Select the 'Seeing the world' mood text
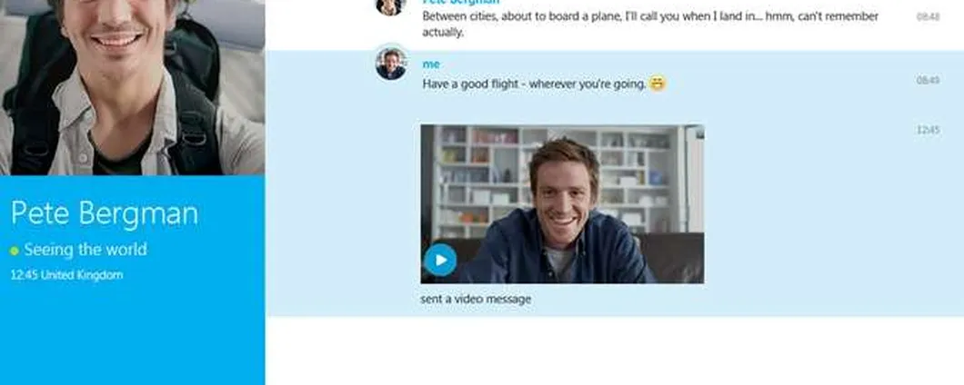Viewport: 964px width, 385px height. point(85,250)
